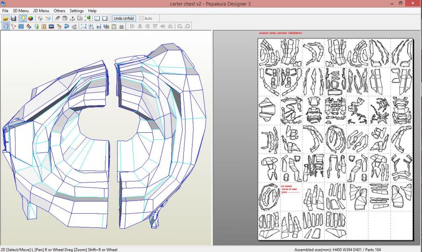Screen dimensions: 422x252
Task: Click the blue disk with chart icon
Action: (x=106, y=26)
